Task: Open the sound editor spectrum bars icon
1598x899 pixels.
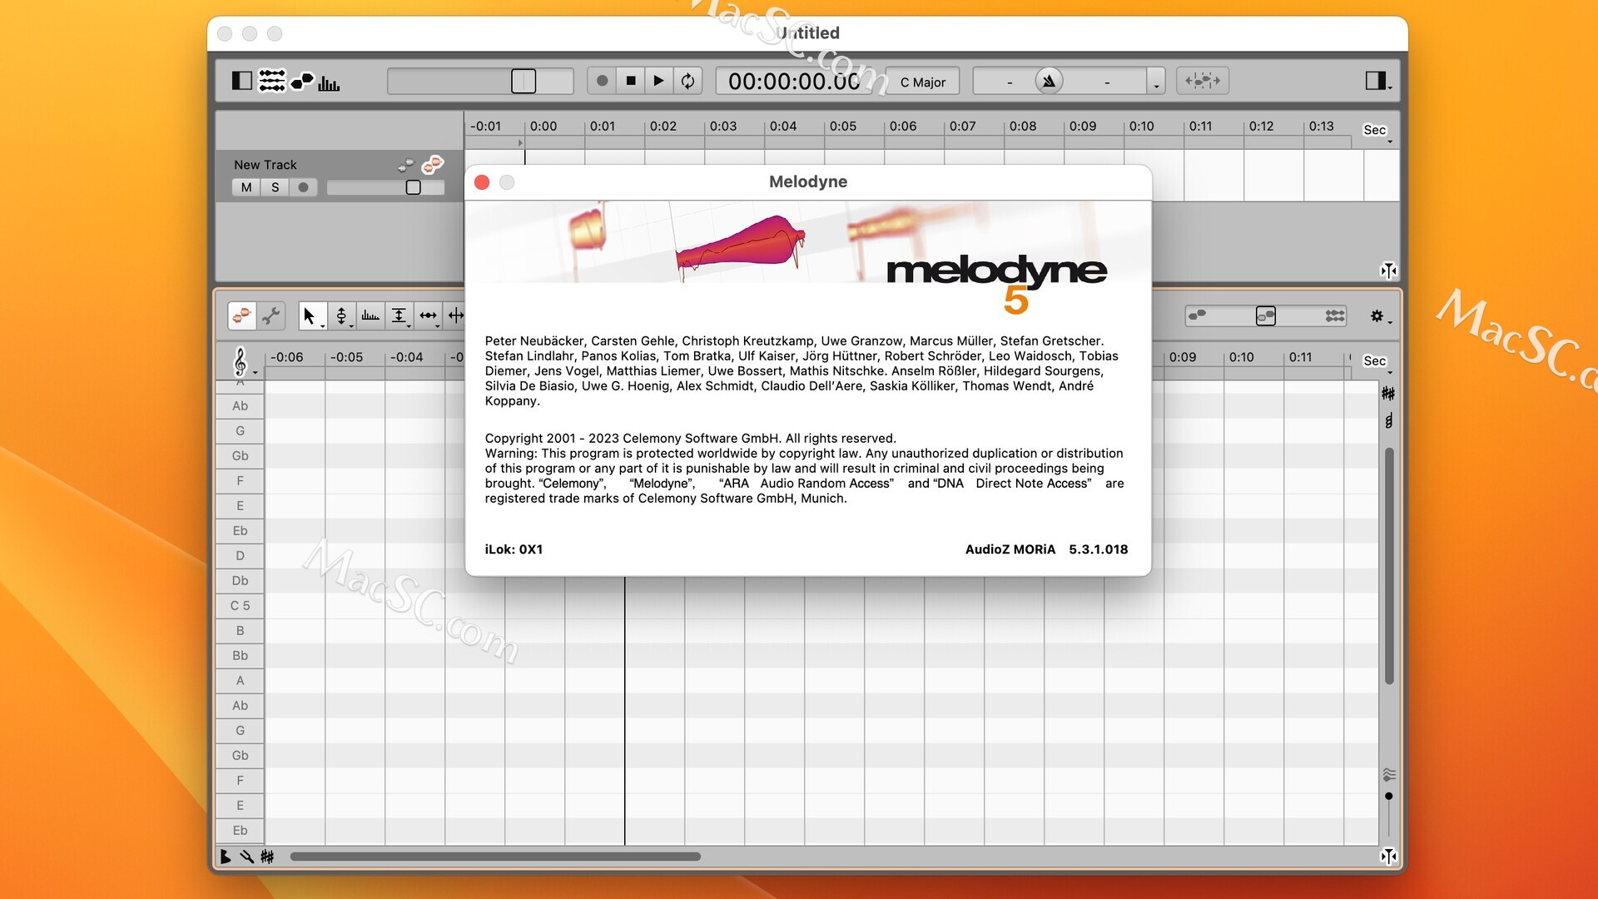Action: coord(329,82)
